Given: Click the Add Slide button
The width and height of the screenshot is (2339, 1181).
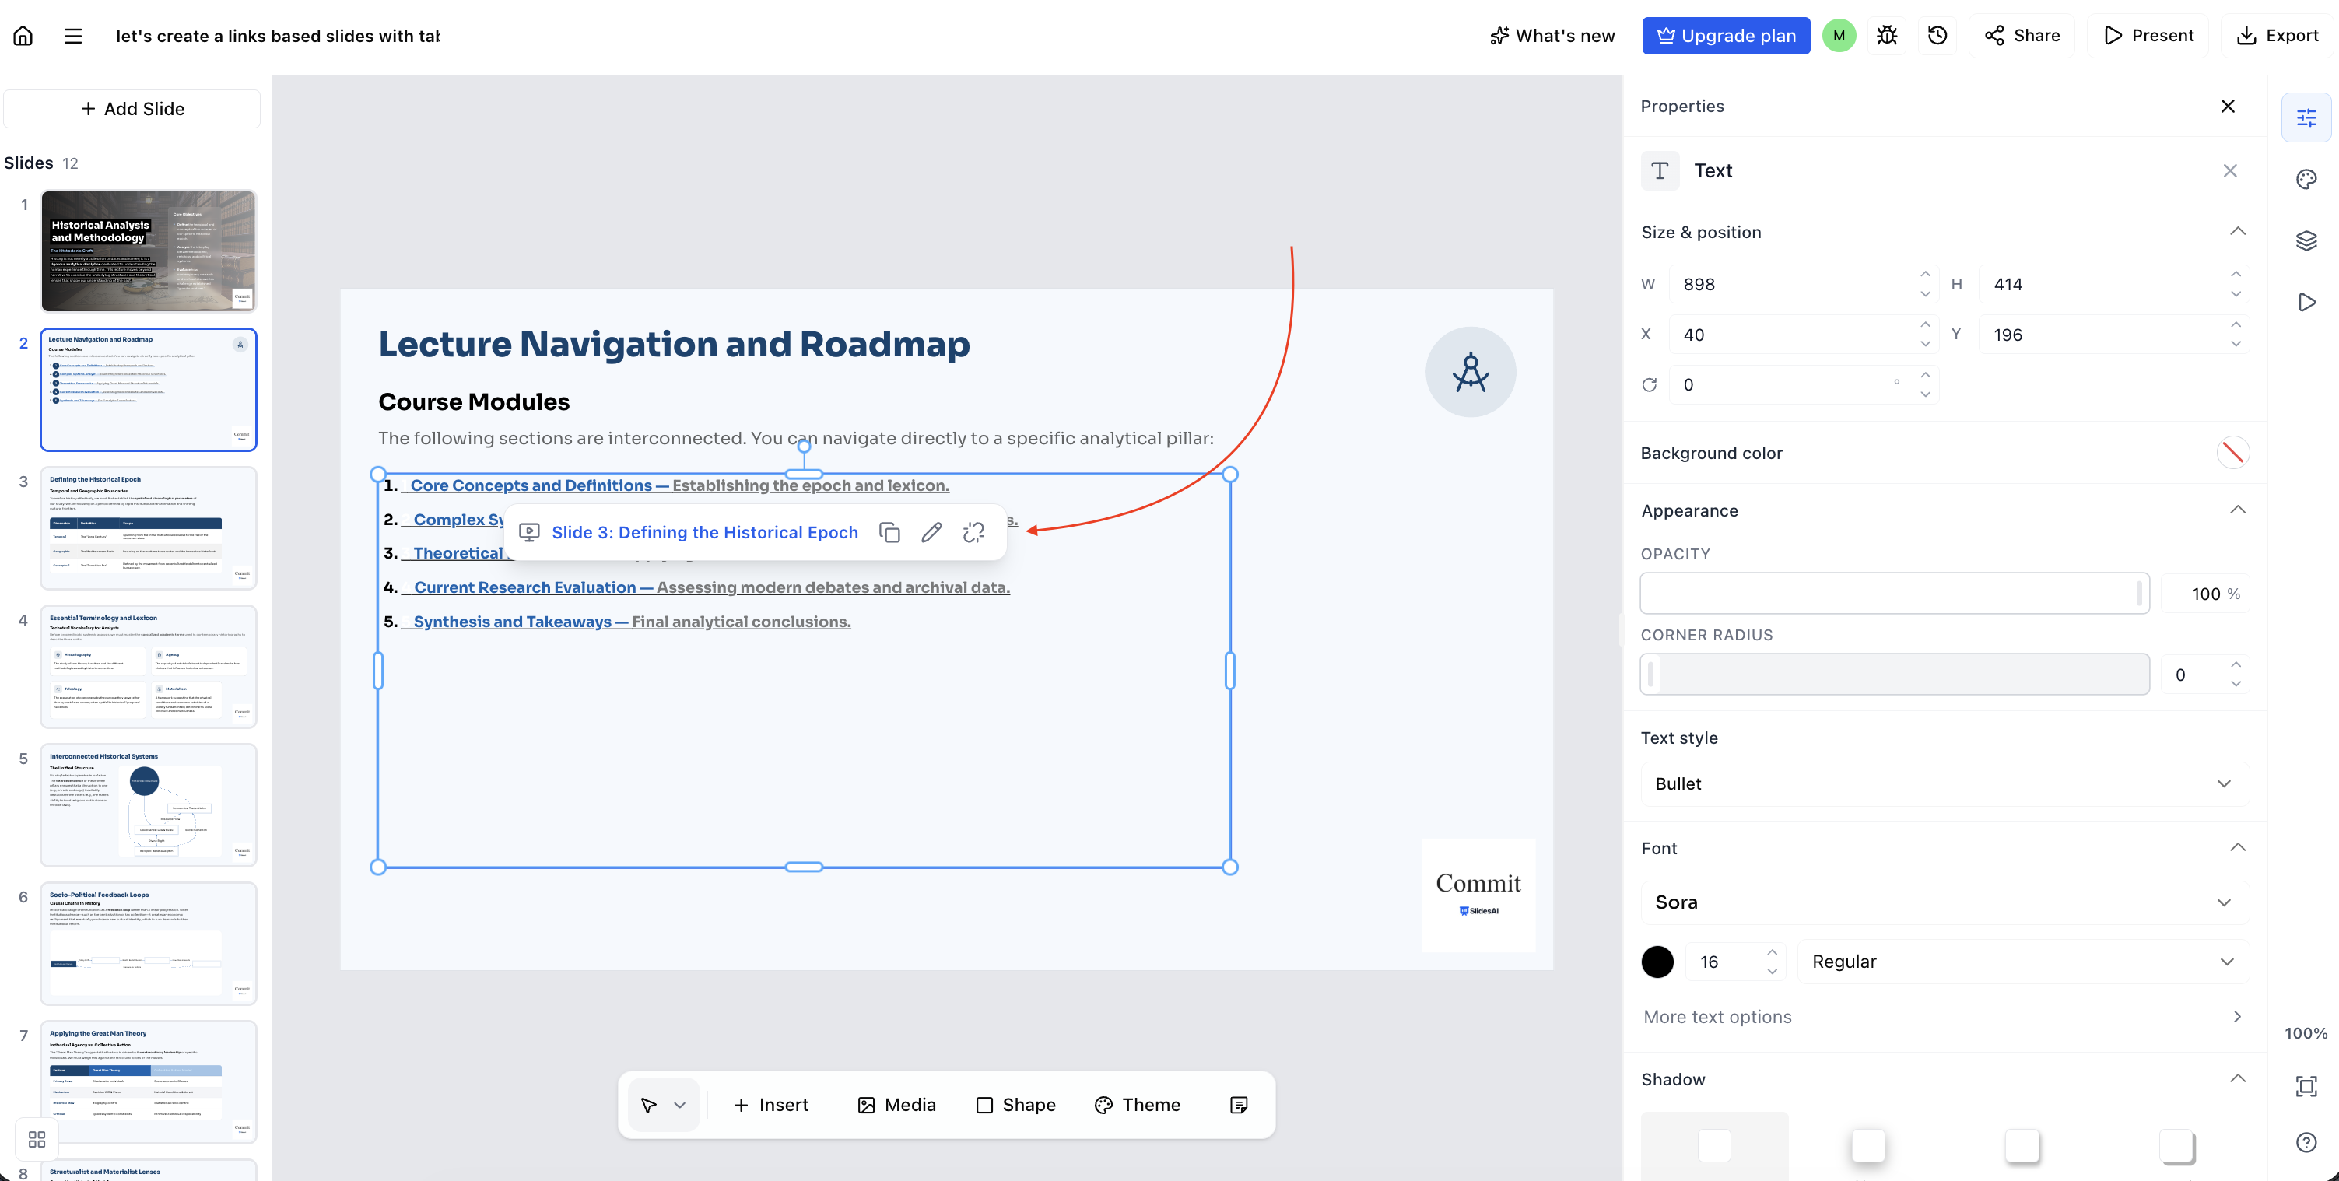Looking at the screenshot, I should pyautogui.click(x=132, y=109).
